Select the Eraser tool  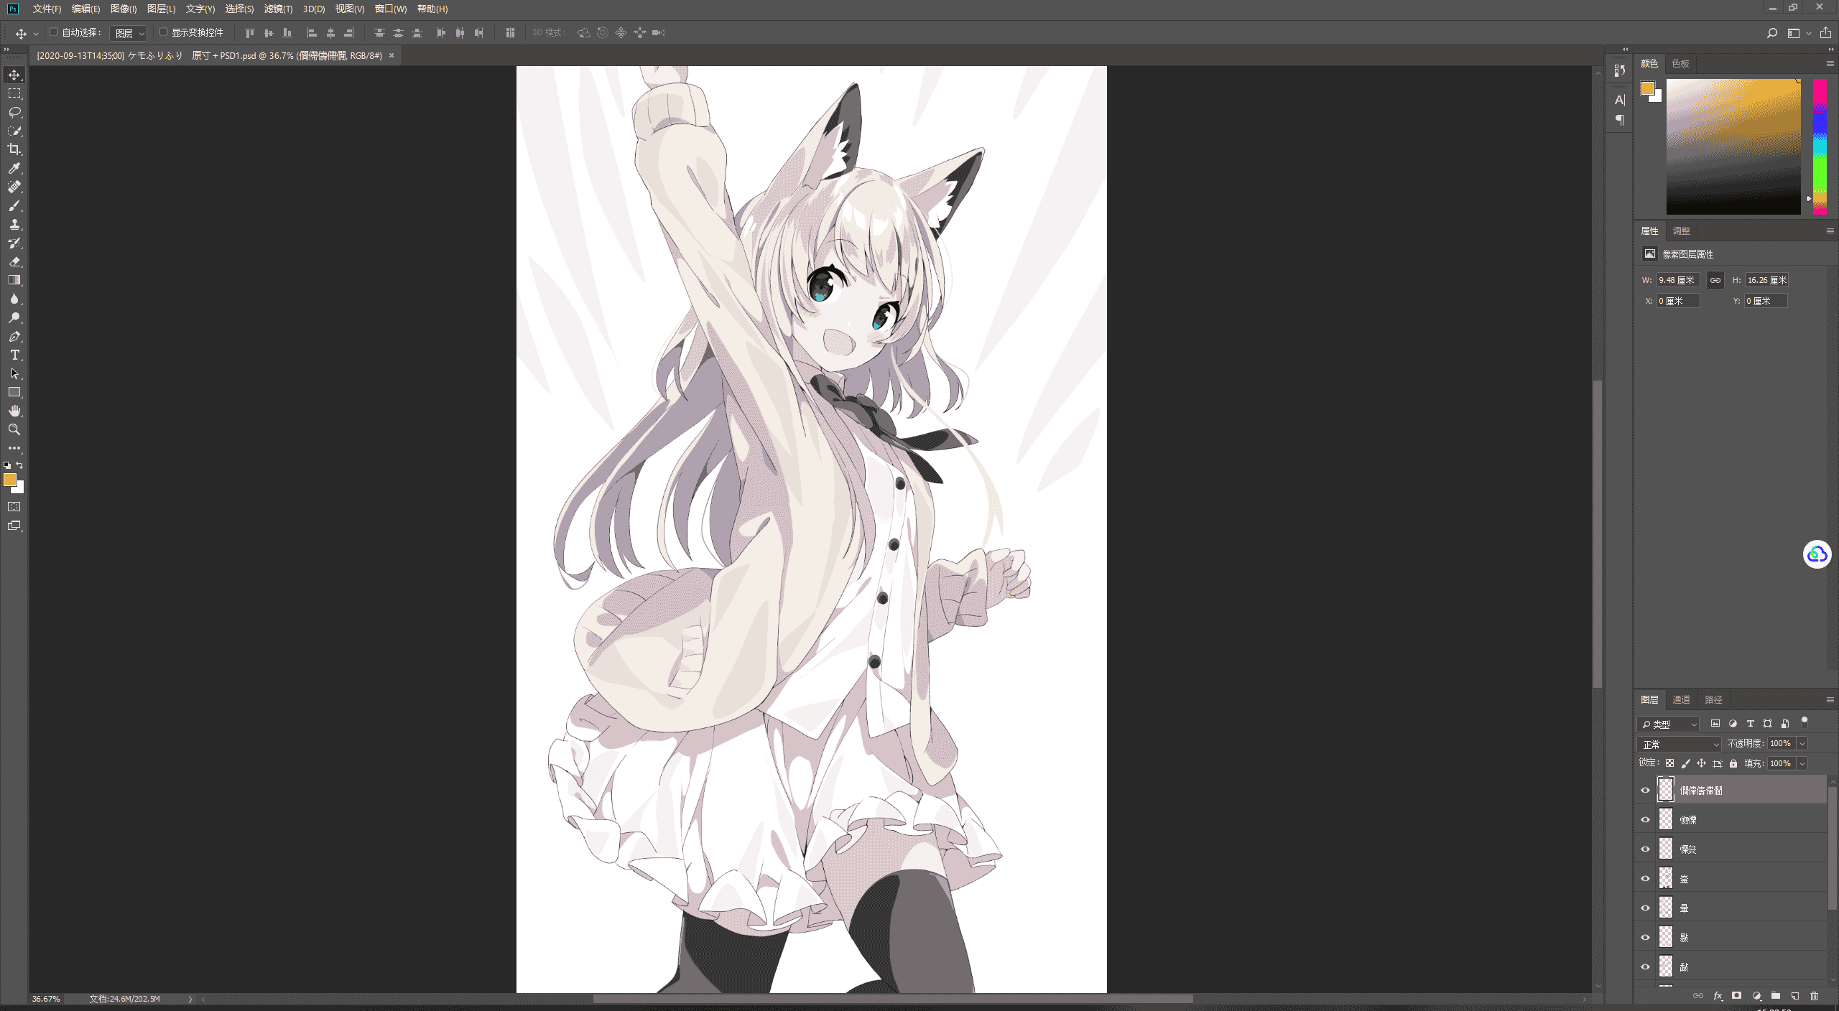click(14, 261)
